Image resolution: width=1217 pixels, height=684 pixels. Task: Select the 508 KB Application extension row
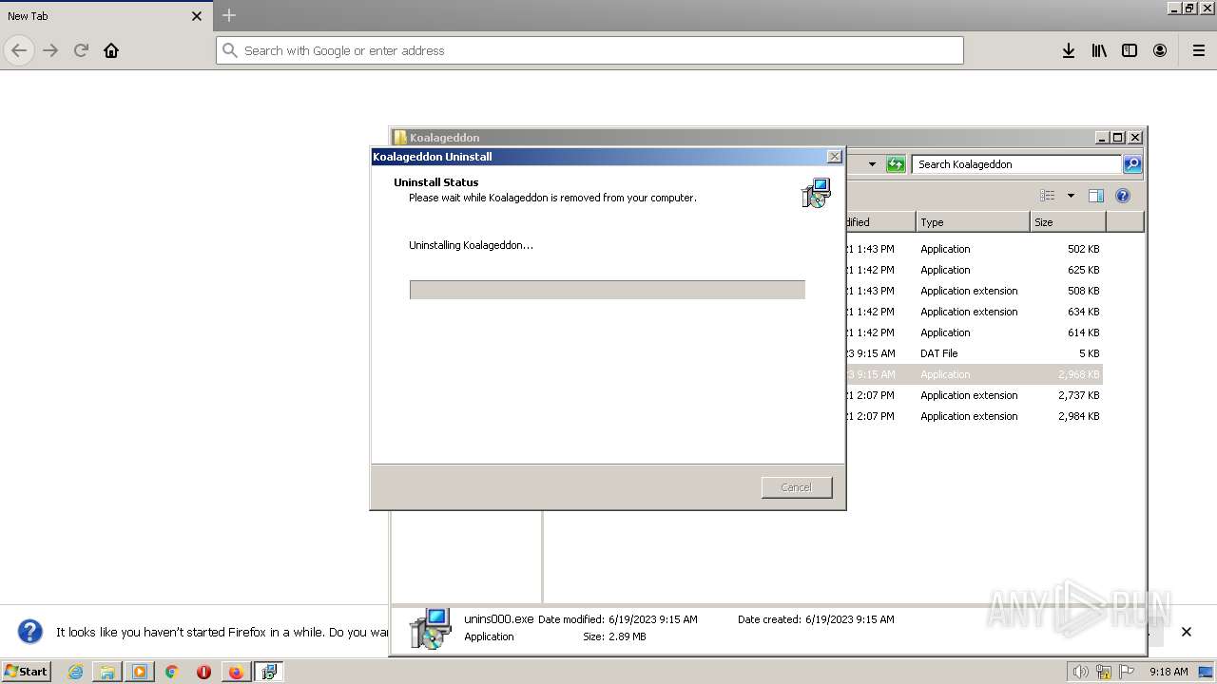(974, 291)
